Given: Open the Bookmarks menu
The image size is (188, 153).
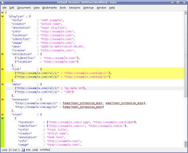Looking at the screenshot, I should tap(49, 8).
